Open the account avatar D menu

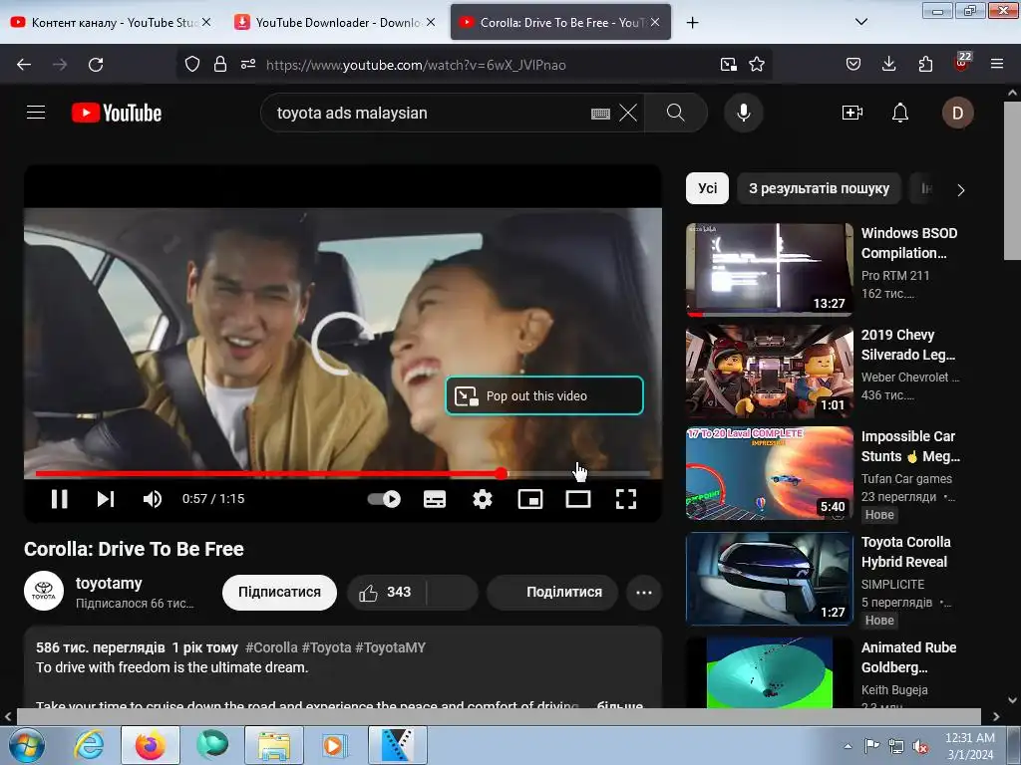tap(958, 114)
